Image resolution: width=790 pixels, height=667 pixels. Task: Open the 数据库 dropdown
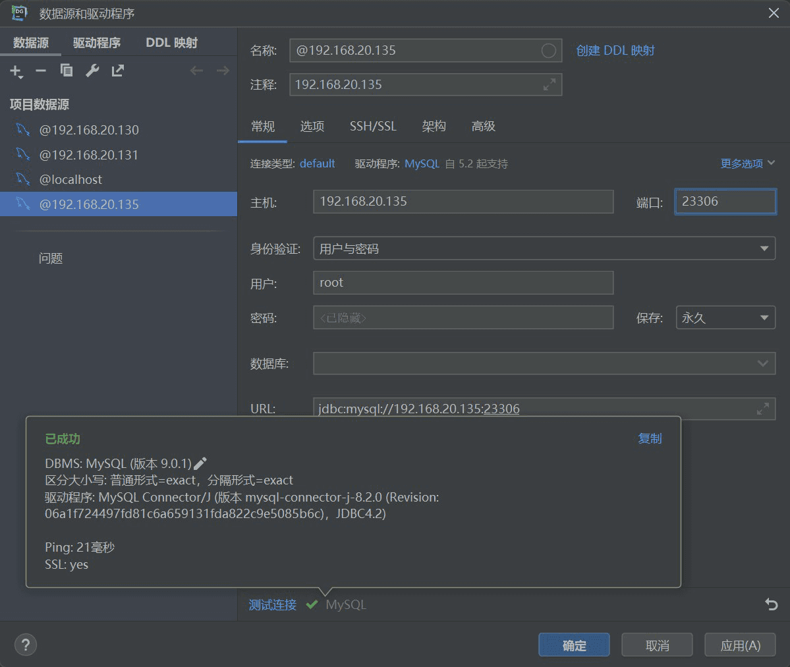coord(544,364)
